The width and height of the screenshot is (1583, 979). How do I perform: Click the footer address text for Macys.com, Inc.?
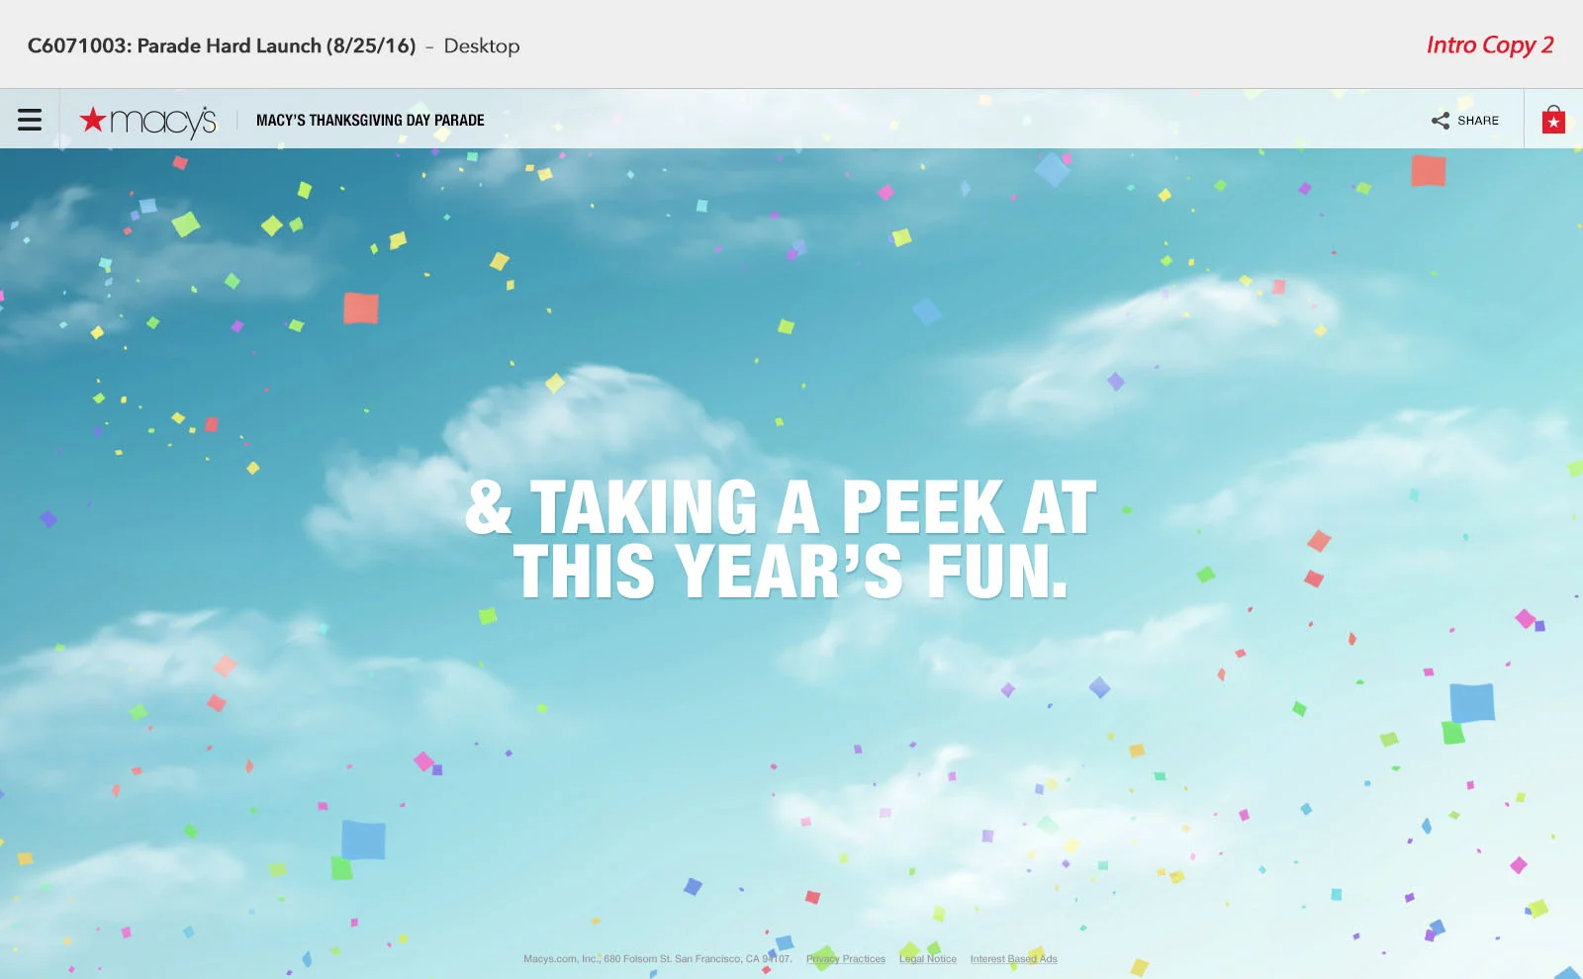[658, 959]
